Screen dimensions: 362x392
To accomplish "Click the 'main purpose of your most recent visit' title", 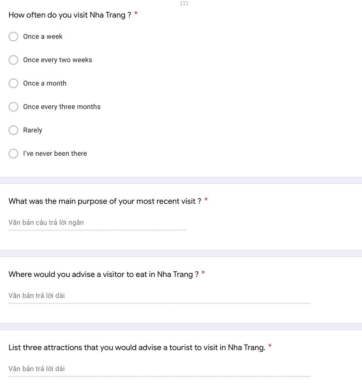I will click(x=105, y=201).
